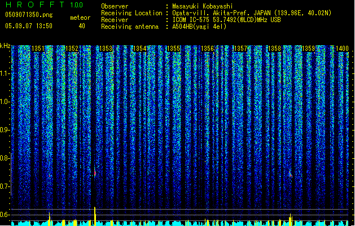Click the HROFFT 1.0.0 title text

point(45,5)
